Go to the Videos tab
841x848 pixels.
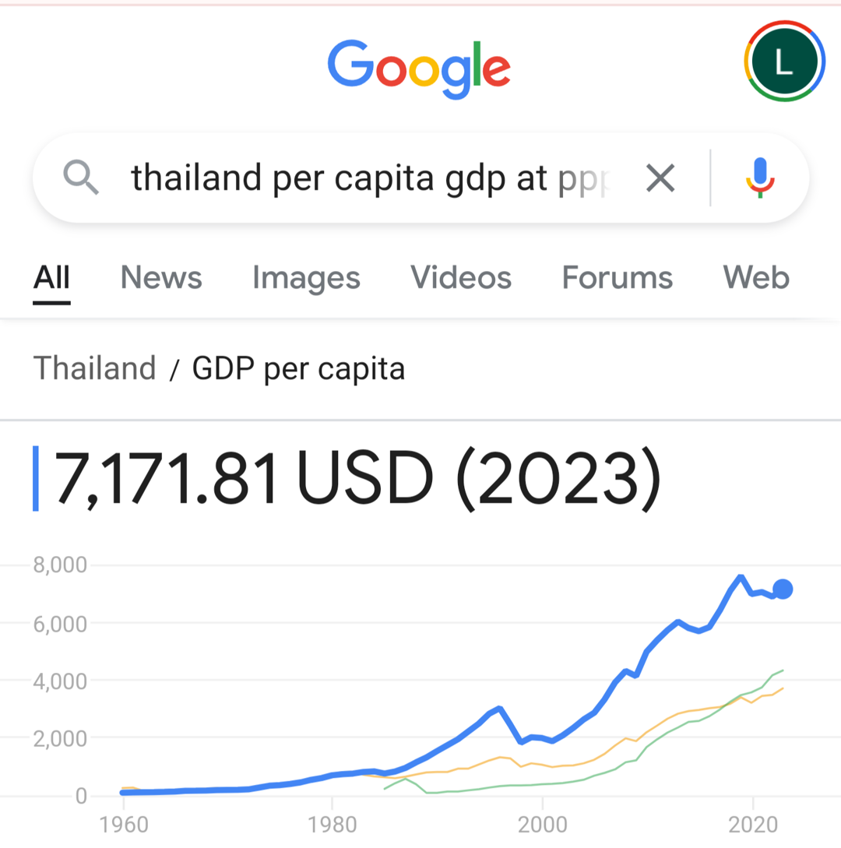pos(461,278)
